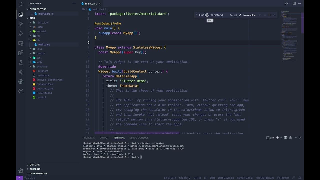Screen dimensions: 320x180
Task: Toggle Replace mode chevron in find widget
Action: (x=196, y=15)
